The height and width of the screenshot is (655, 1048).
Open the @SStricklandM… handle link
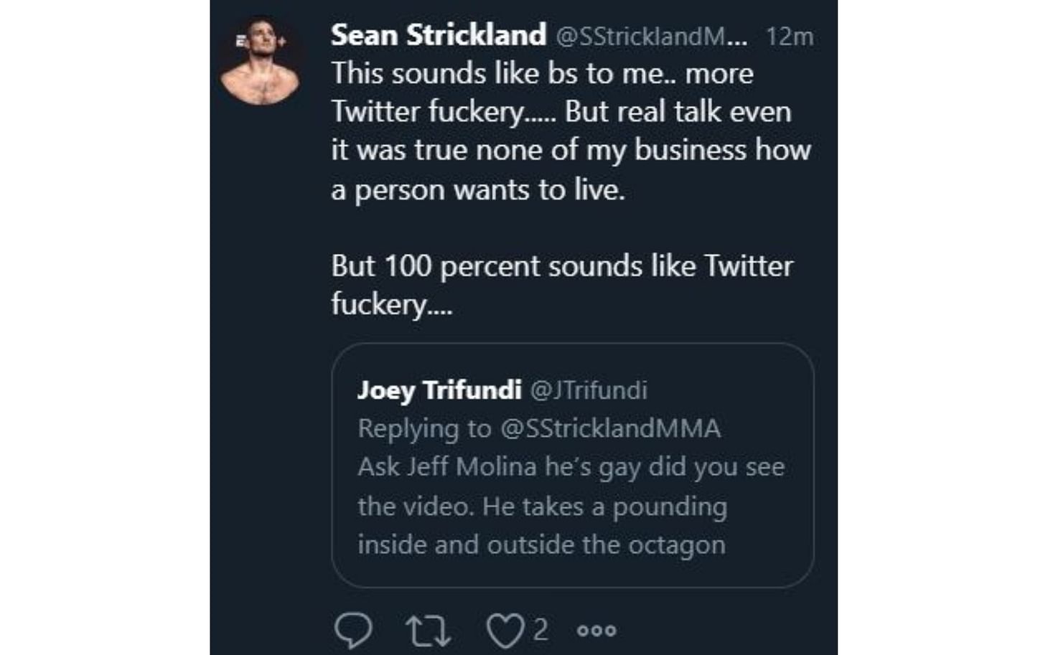[651, 37]
